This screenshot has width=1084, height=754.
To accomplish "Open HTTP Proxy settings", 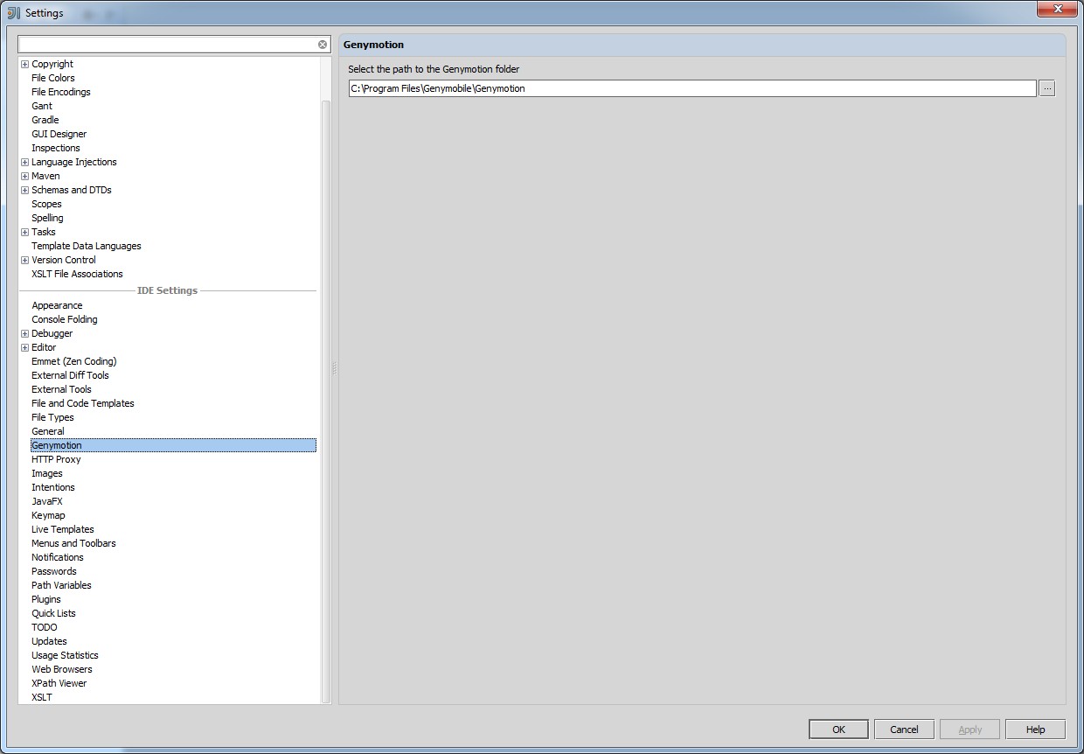I will (x=56, y=459).
